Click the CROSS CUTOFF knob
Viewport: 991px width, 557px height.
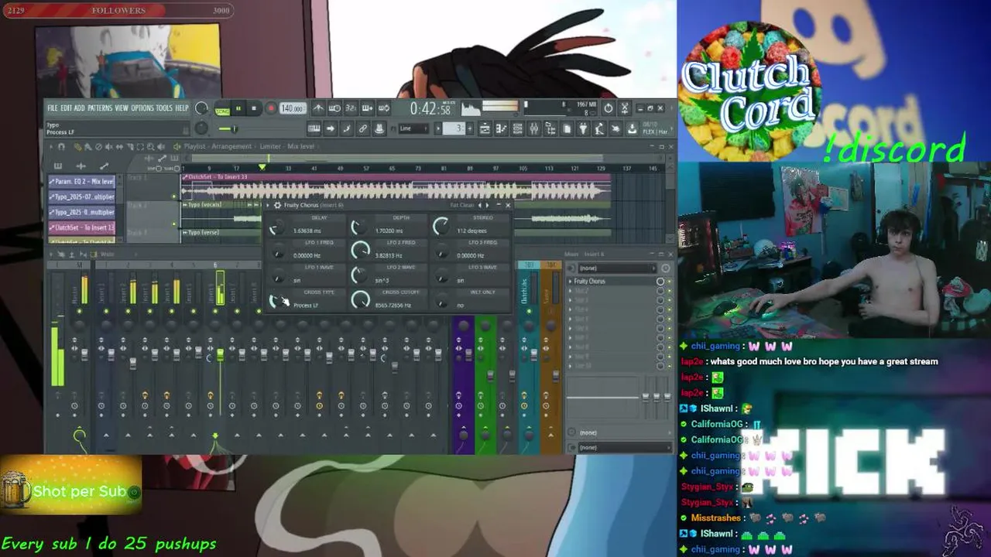[359, 301]
